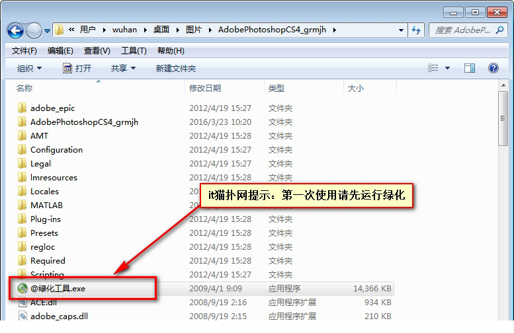Select the regloc folder icon
The height and width of the screenshot is (333, 514).
(22, 246)
